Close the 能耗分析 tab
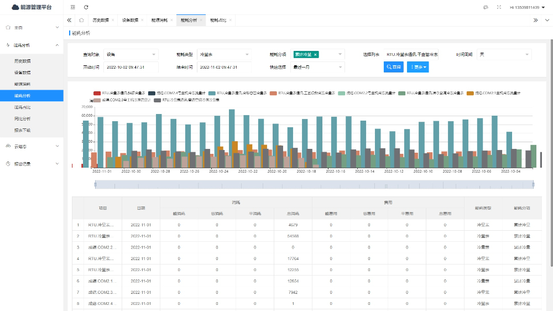 point(201,20)
